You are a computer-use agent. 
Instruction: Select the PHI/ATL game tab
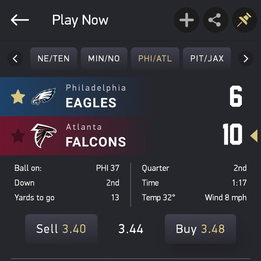pyautogui.click(x=155, y=58)
